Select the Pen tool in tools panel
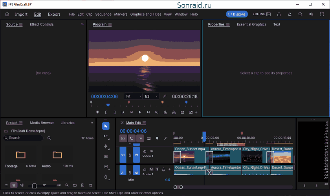Viewport: 330px width, 196px height. [x=106, y=177]
